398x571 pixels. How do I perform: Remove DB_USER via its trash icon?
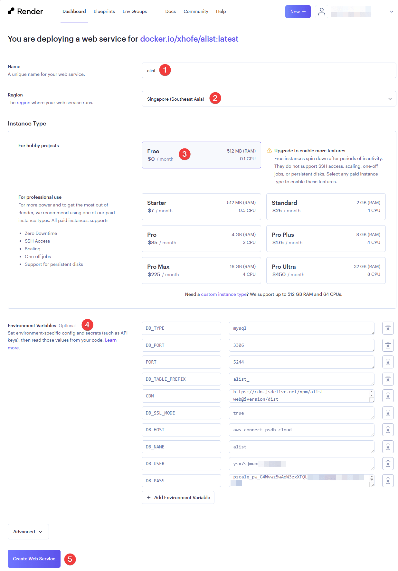388,464
